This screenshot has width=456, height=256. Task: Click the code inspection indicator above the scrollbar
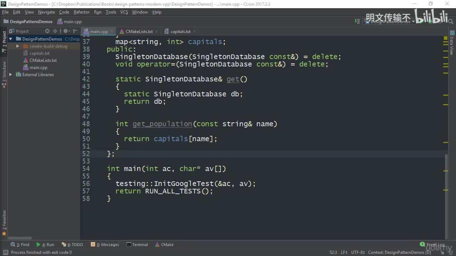tap(446, 38)
